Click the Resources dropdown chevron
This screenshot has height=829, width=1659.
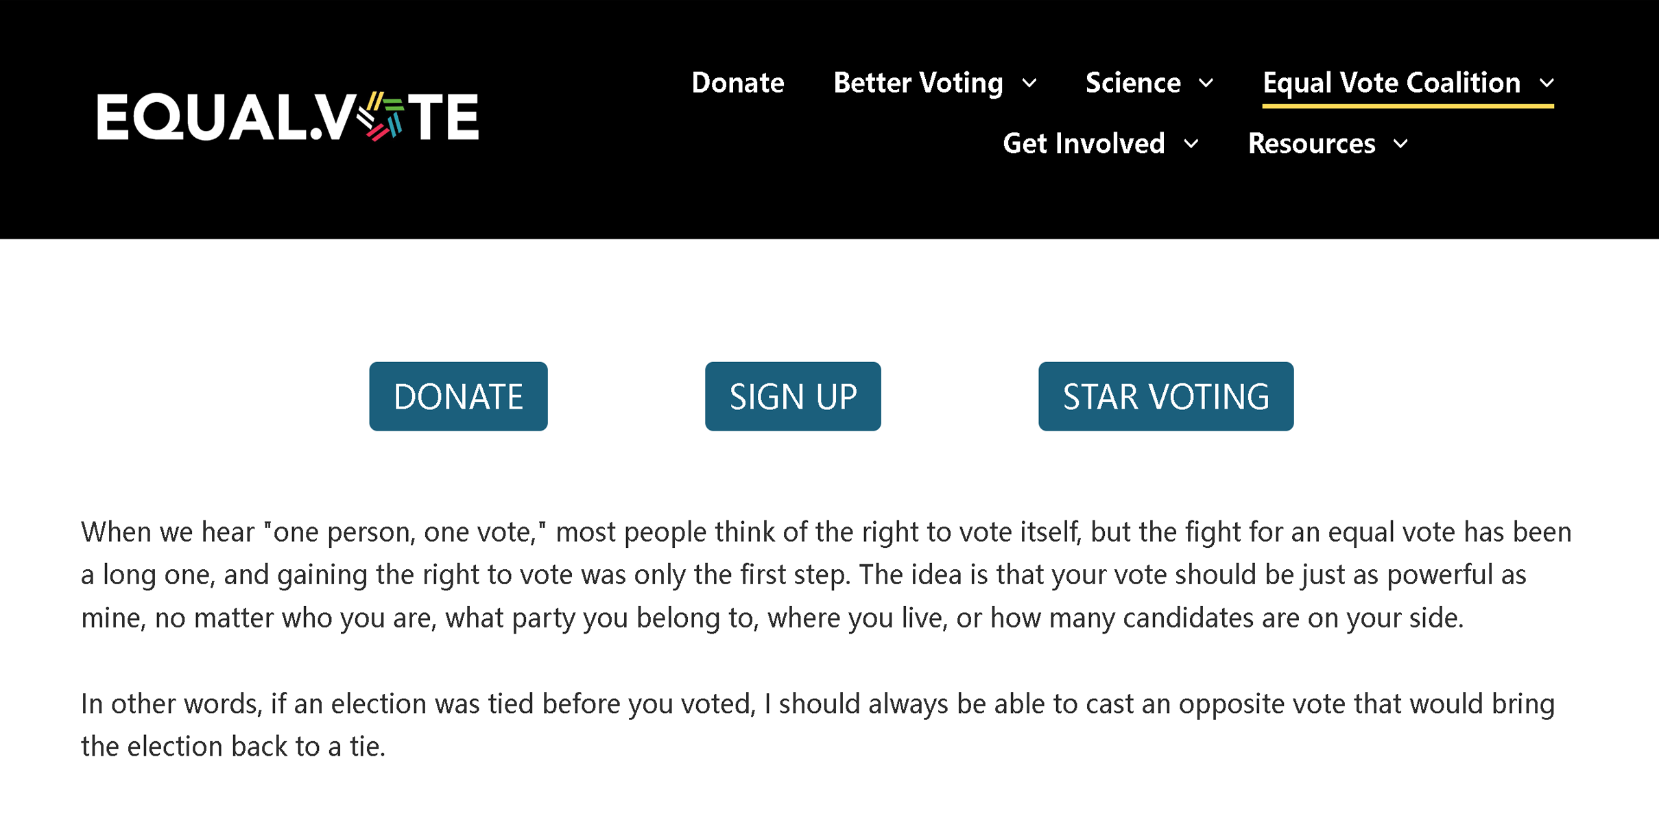pyautogui.click(x=1401, y=145)
